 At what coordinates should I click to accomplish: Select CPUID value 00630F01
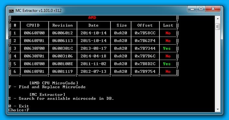pos(34,56)
